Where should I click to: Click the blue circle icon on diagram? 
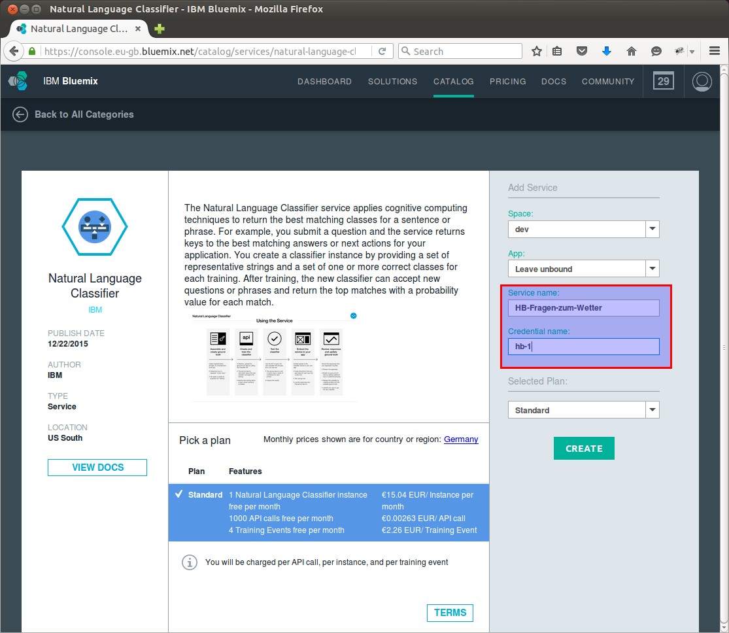353,316
